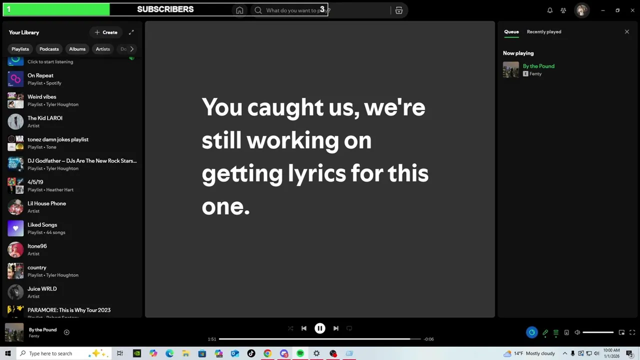The image size is (640, 360).
Task: Open Microsoft Edge from taskbar
Action: pyautogui.click(x=169, y=353)
